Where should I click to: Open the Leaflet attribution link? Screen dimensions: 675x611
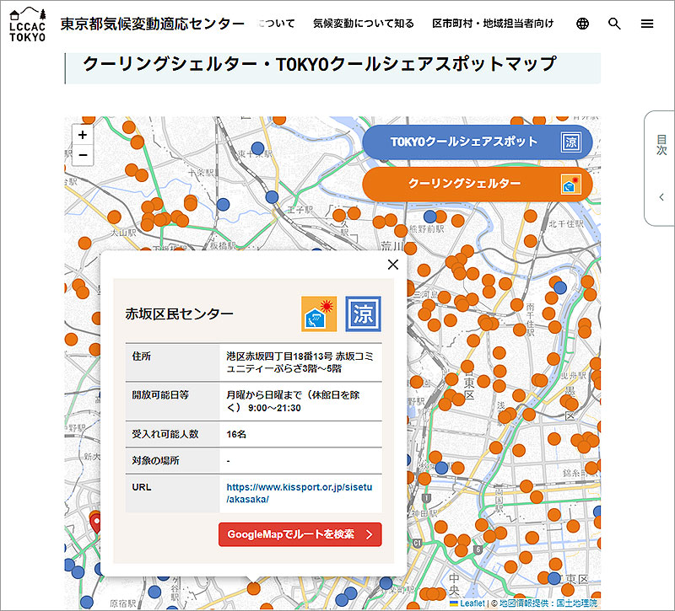(x=472, y=603)
